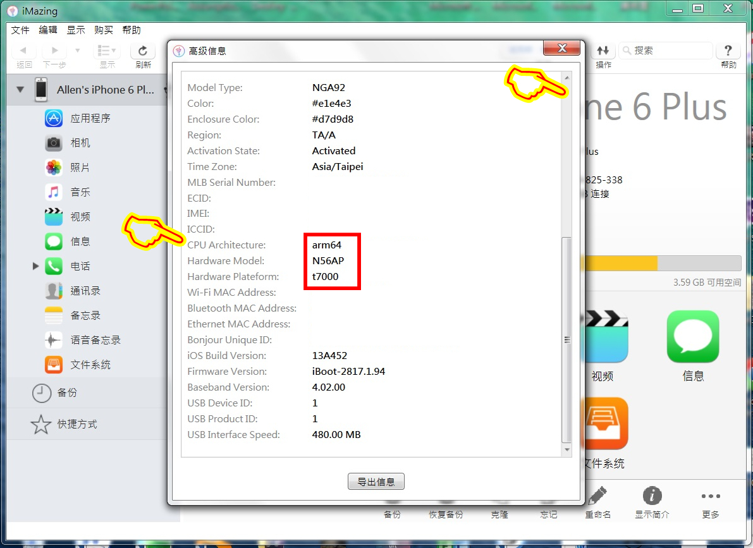Open the 显示 view mode dropdown
753x548 pixels.
click(107, 51)
